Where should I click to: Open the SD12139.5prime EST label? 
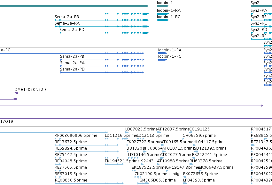[x=210, y=149]
